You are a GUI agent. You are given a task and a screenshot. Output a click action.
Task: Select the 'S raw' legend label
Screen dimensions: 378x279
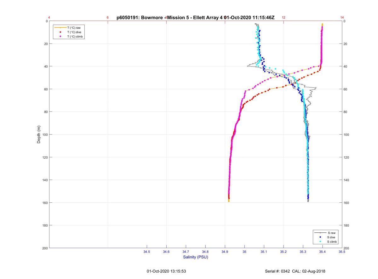[x=331, y=233]
